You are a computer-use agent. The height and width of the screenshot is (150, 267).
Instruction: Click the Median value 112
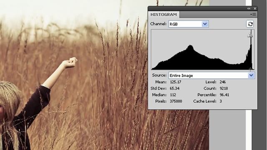click(173, 95)
